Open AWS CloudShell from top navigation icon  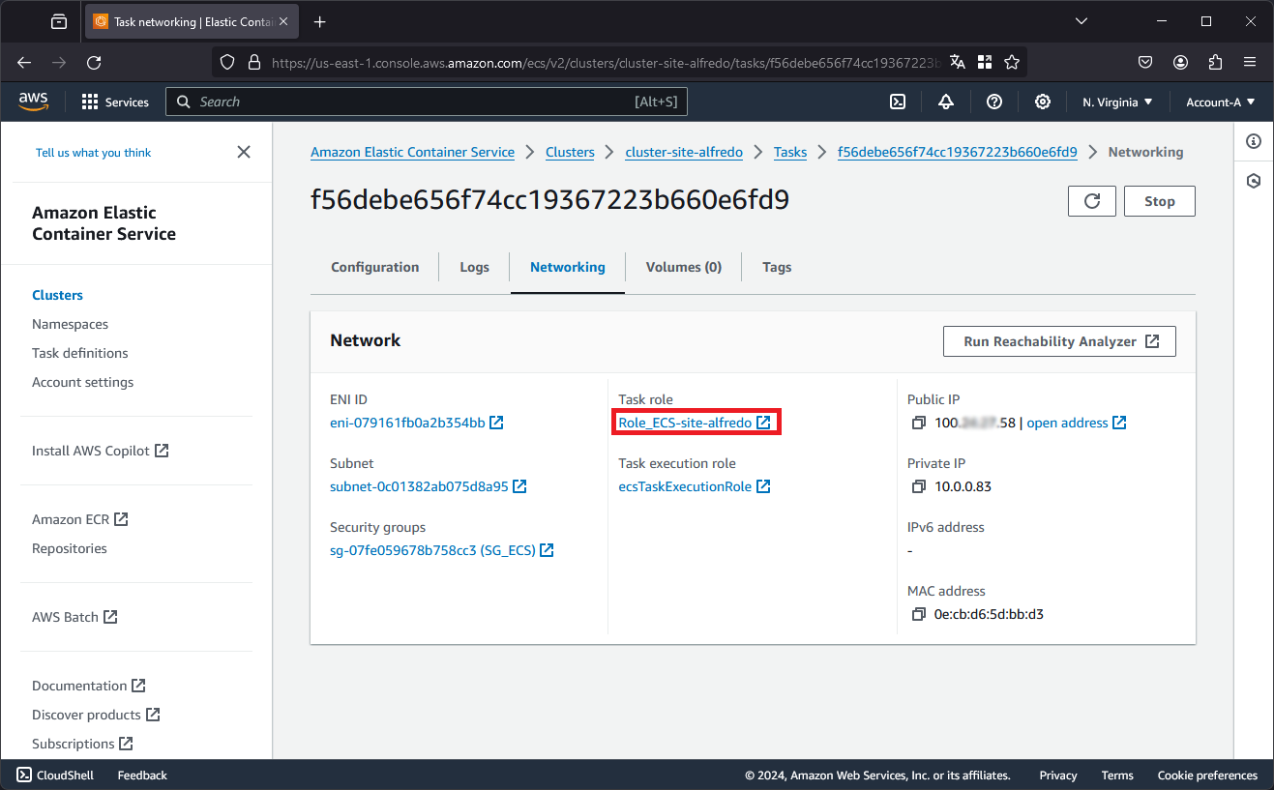898,102
